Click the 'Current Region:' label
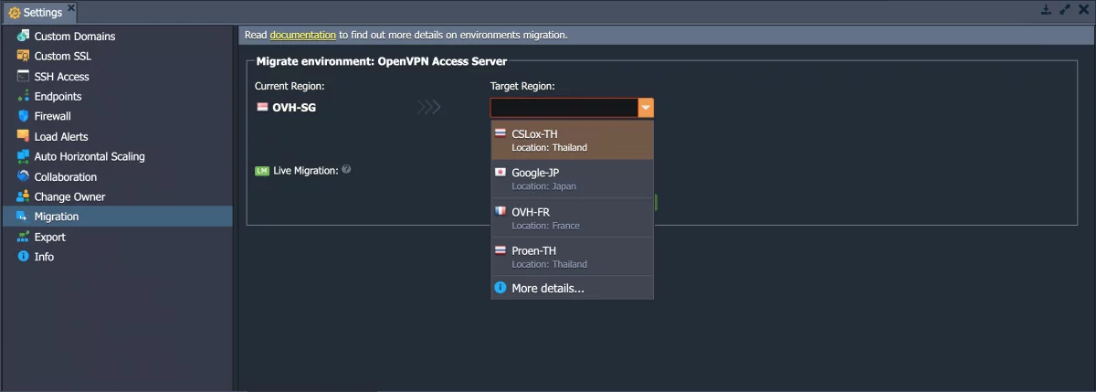 (x=290, y=86)
